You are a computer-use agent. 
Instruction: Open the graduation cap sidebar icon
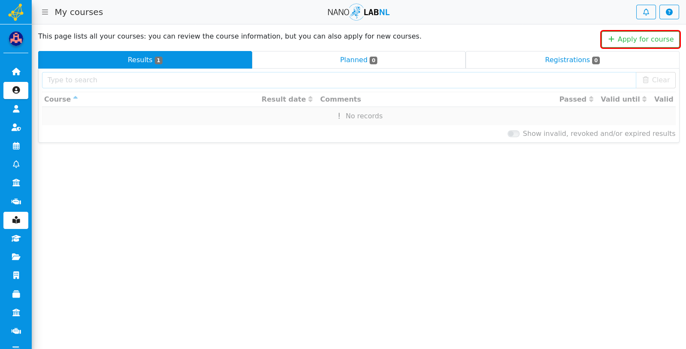click(16, 238)
